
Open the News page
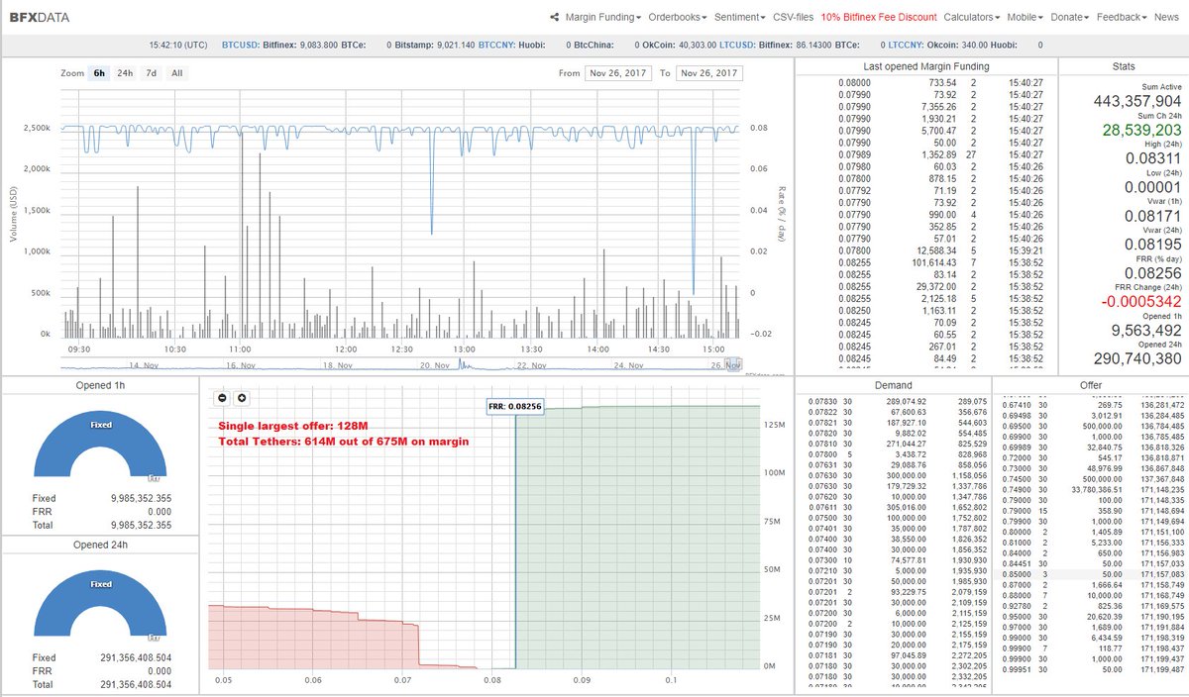pos(1166,18)
